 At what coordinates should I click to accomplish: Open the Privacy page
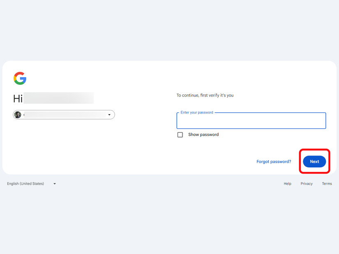[307, 183]
